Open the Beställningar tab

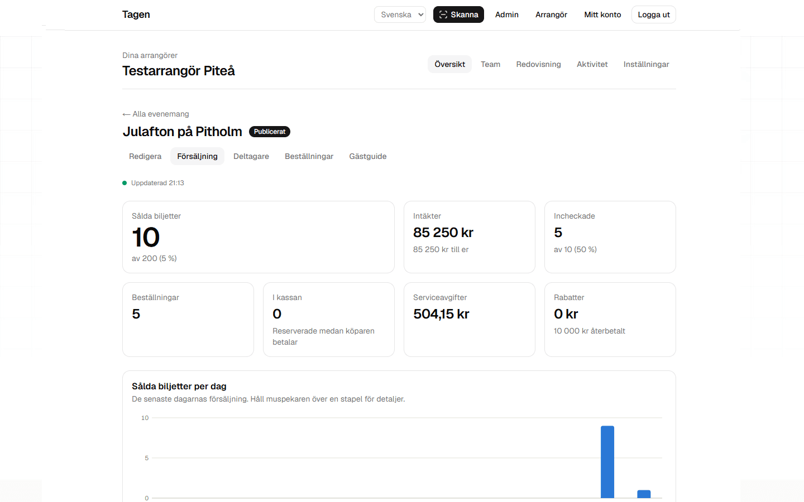pos(309,156)
